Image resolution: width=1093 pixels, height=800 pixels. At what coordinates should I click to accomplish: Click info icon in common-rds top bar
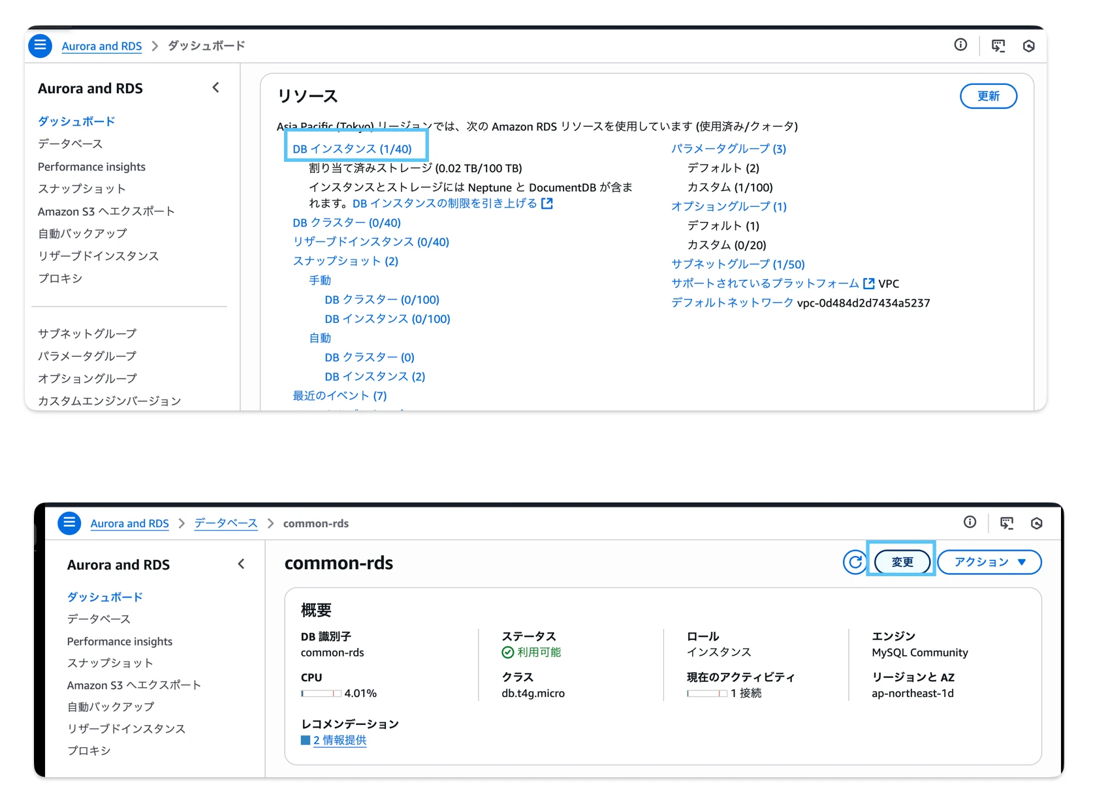970,523
